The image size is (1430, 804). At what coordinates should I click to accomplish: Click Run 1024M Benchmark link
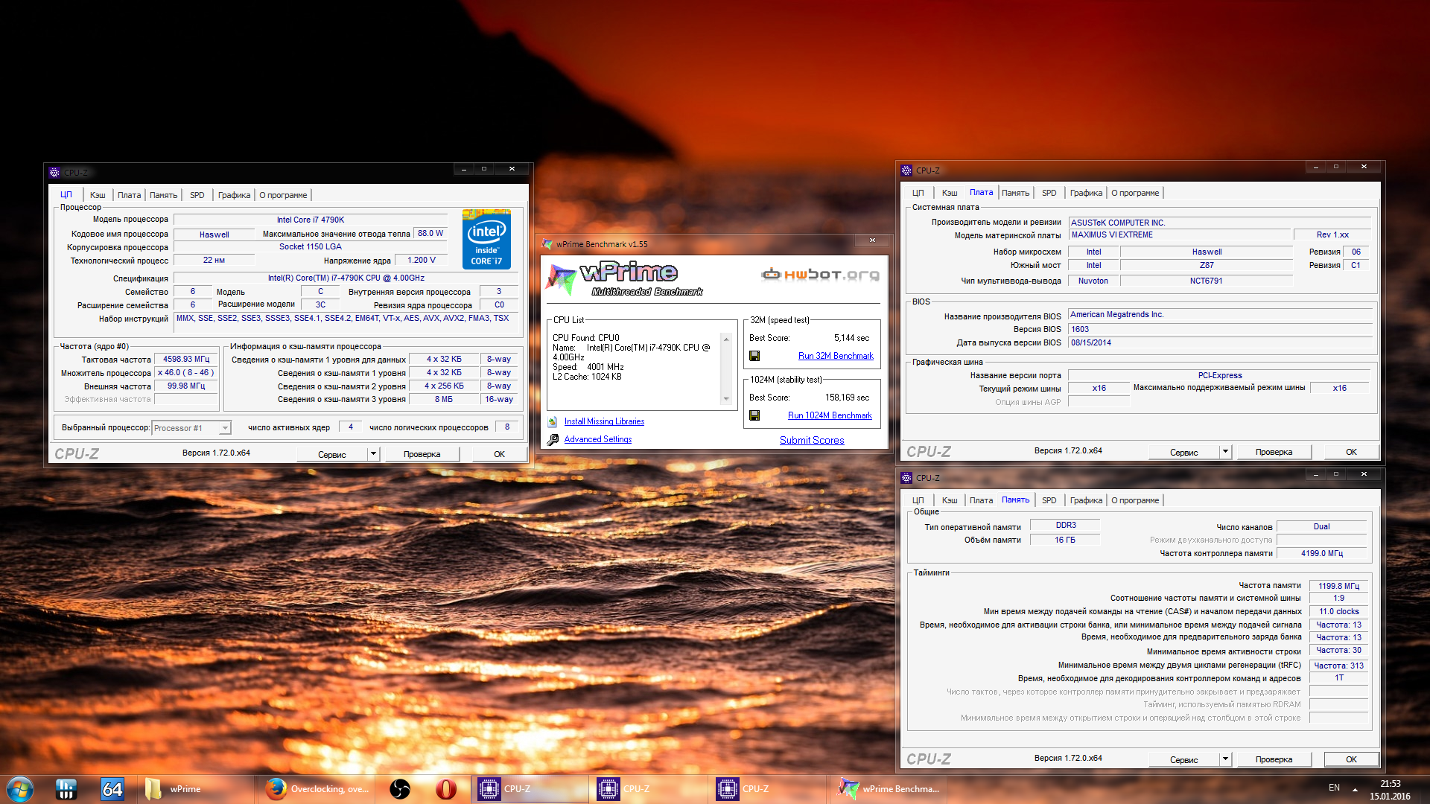[x=830, y=415]
